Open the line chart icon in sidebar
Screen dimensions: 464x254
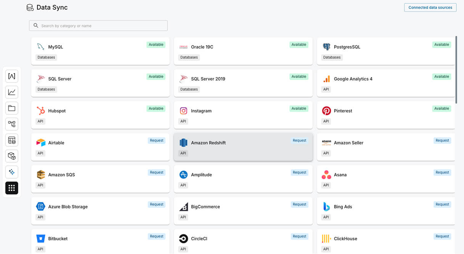[12, 92]
